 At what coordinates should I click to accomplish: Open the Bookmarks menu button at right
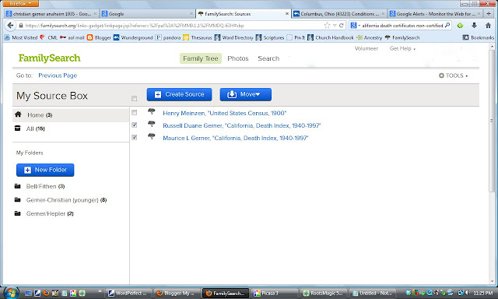tap(479, 37)
